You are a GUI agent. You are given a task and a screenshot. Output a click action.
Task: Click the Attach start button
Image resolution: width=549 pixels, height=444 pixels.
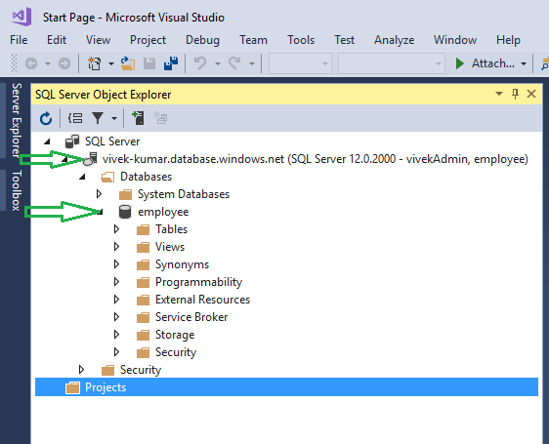coord(486,63)
